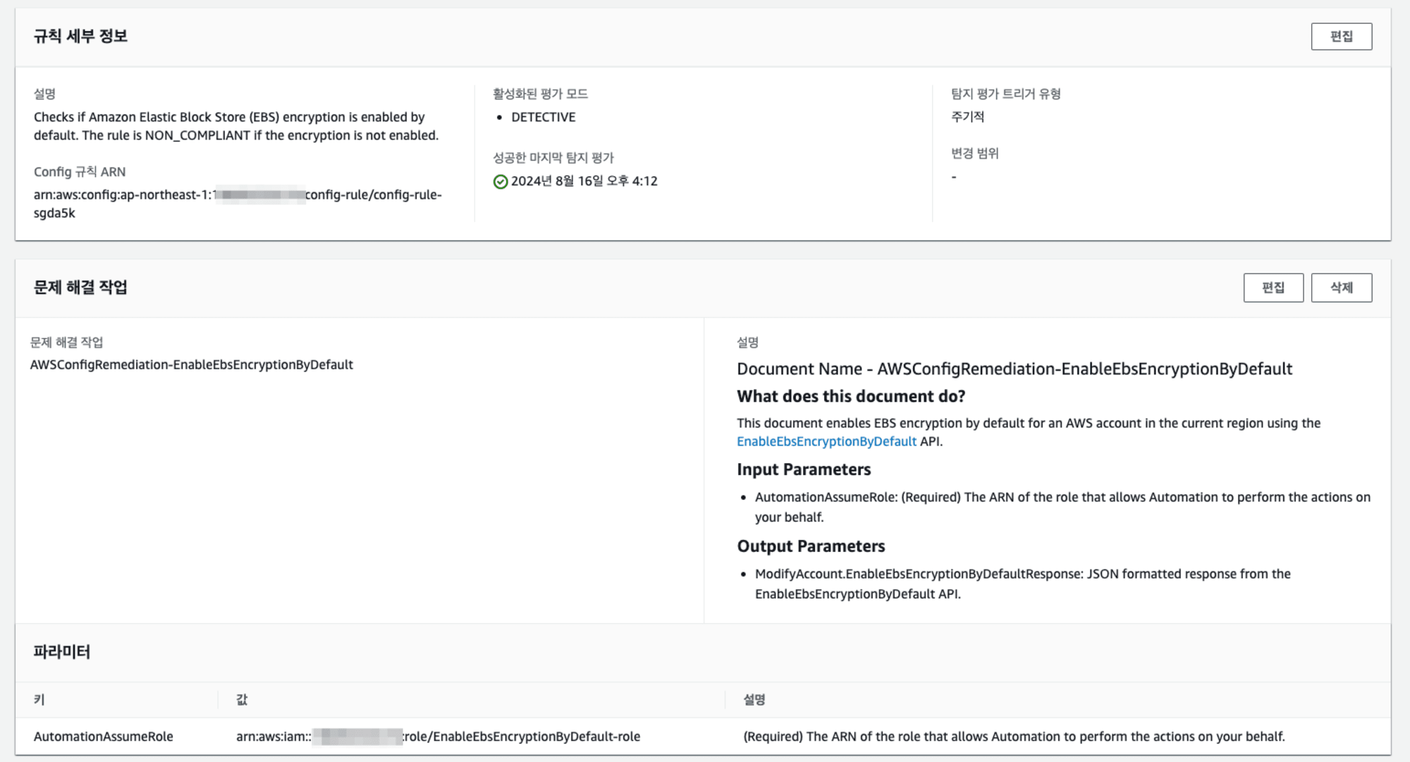Click the 편집 button in 규칙 세부 정보 header
Screen dimensions: 1410x762
point(1341,37)
